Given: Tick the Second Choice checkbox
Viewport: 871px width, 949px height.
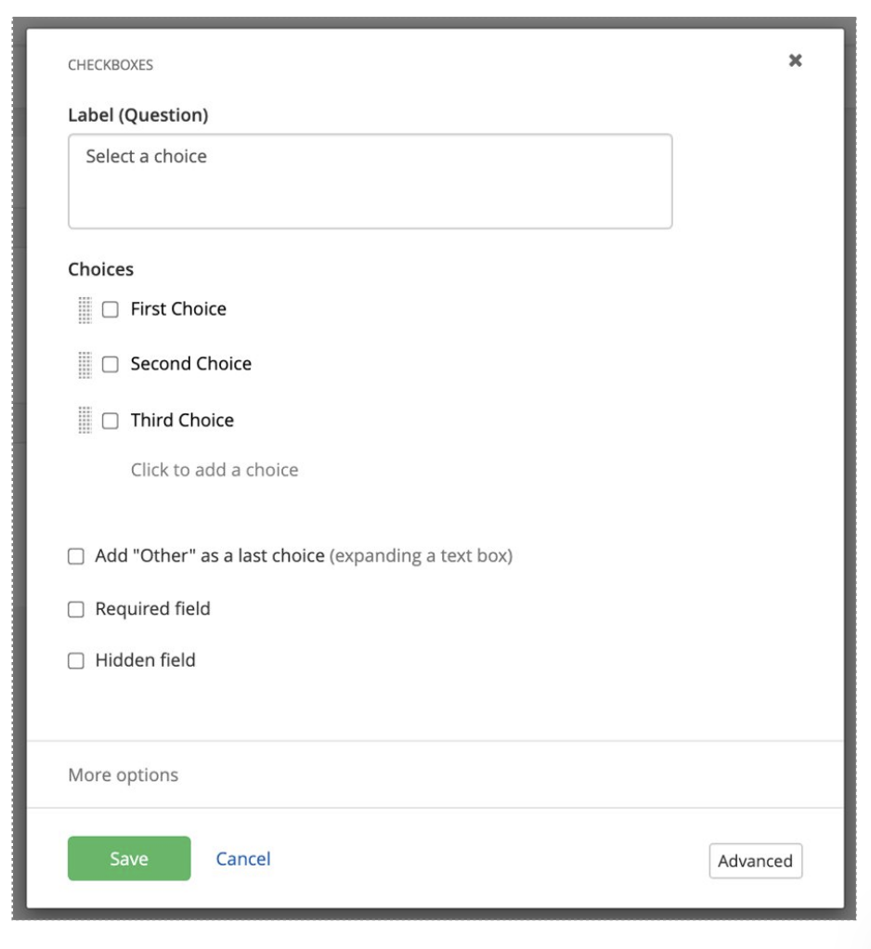Looking at the screenshot, I should tap(110, 365).
